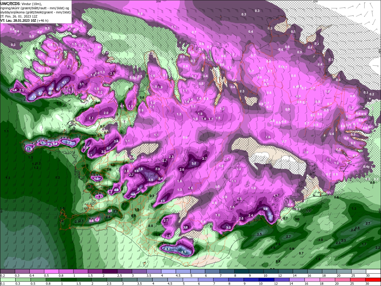
Task: Select the violet swatch between 14 and 16, lower scale
Action: click(x=296, y=280)
